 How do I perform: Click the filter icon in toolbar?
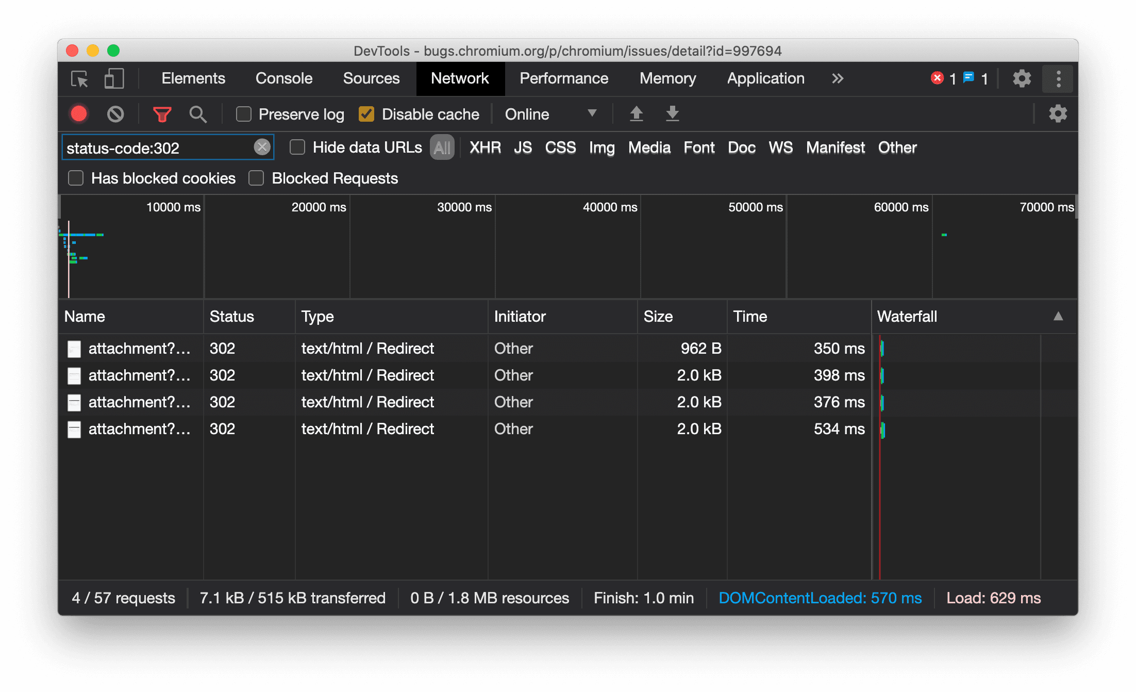162,114
